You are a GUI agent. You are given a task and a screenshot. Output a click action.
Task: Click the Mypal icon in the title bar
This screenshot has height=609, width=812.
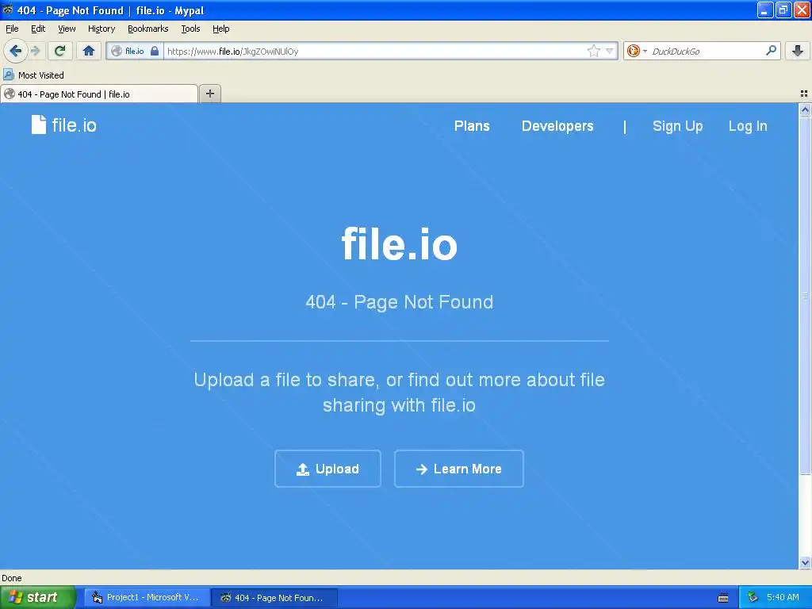tap(8, 10)
